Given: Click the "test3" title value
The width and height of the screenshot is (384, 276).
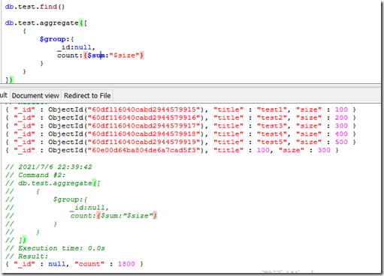Looking at the screenshot, I should coord(272,126).
